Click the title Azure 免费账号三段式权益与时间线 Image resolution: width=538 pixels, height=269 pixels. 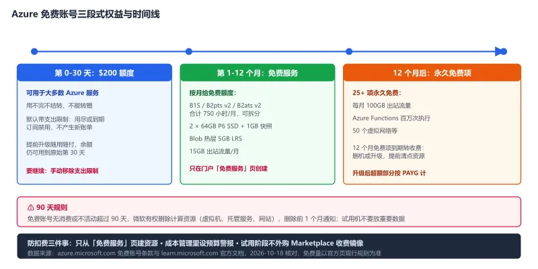tap(85, 14)
